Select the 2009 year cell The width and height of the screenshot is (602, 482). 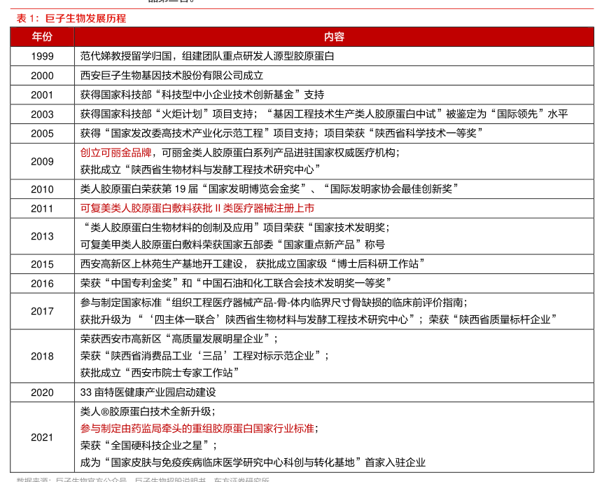pyautogui.click(x=42, y=161)
